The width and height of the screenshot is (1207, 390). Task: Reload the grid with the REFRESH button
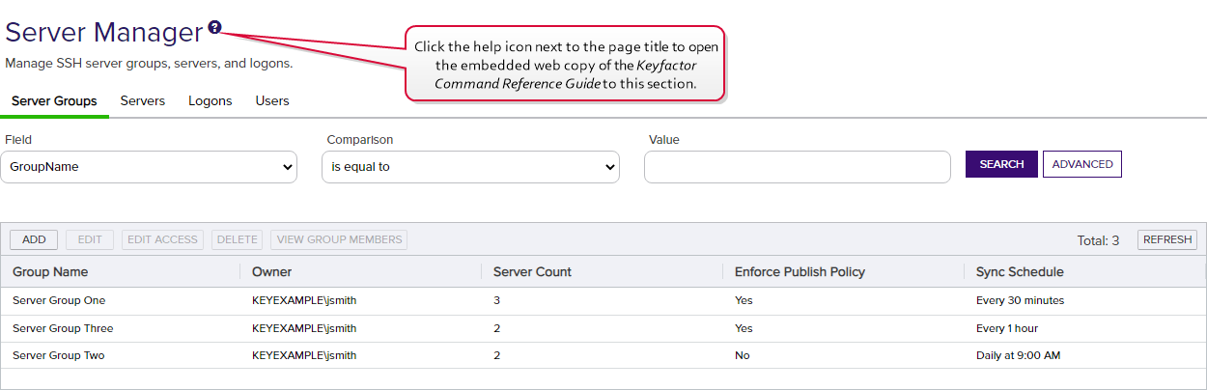1167,239
